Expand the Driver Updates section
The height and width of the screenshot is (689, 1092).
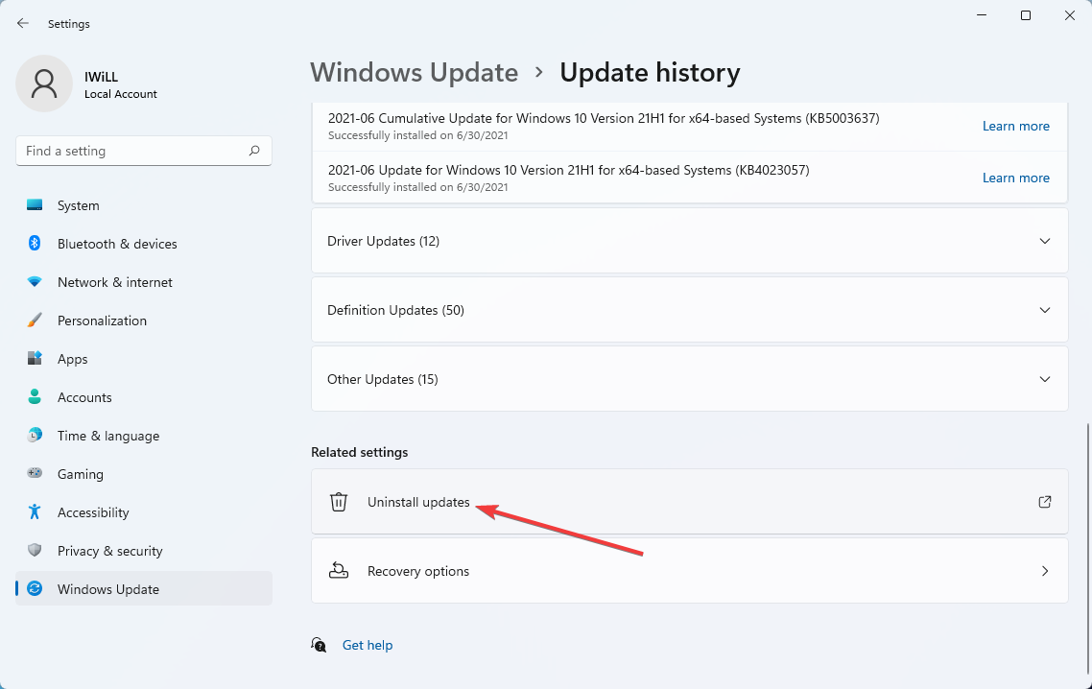point(1045,241)
